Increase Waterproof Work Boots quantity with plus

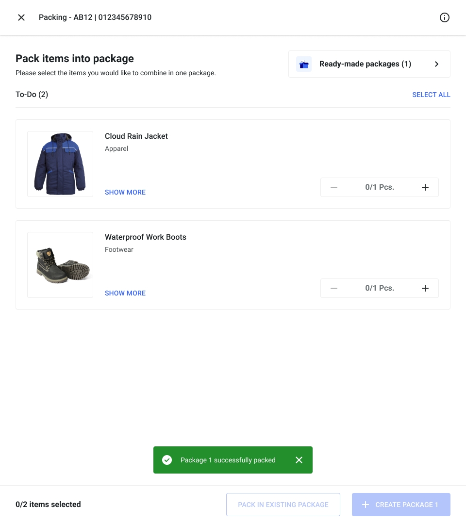tap(425, 288)
